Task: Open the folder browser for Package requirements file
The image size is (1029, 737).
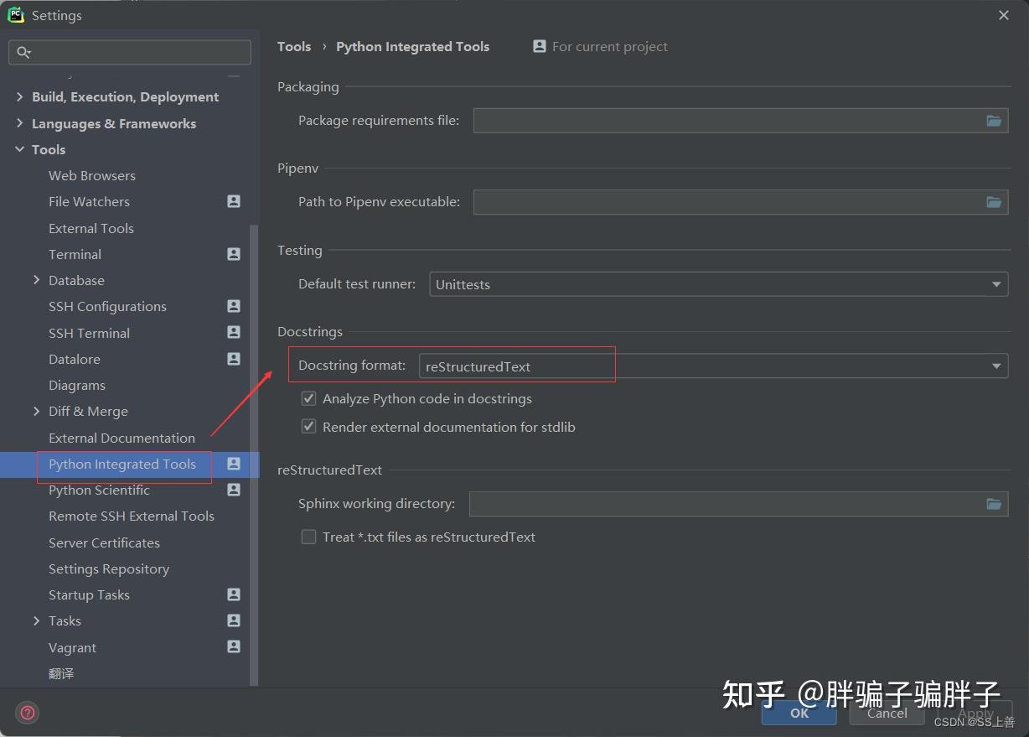Action: pos(994,120)
